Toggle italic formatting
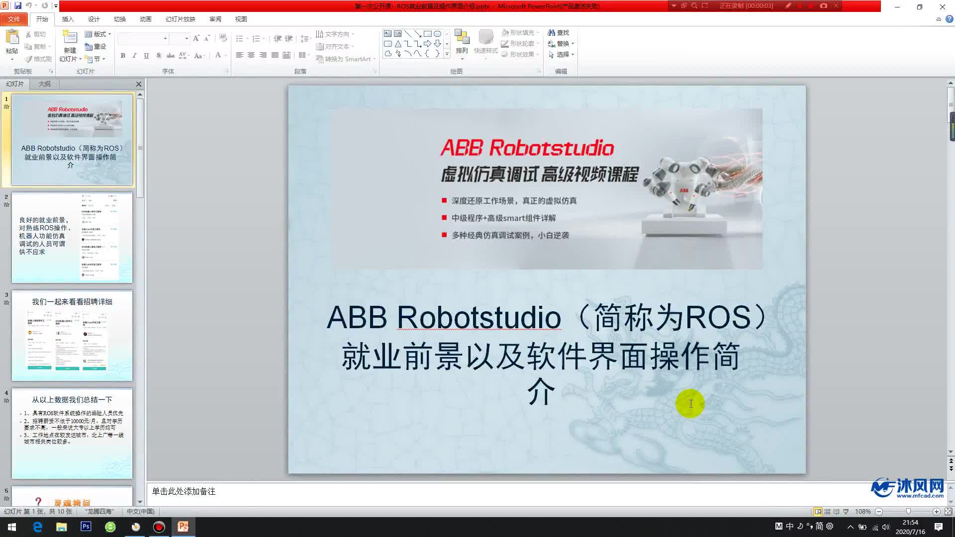This screenshot has width=955, height=537. 134,56
